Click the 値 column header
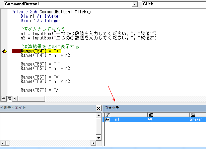 (x=167, y=115)
